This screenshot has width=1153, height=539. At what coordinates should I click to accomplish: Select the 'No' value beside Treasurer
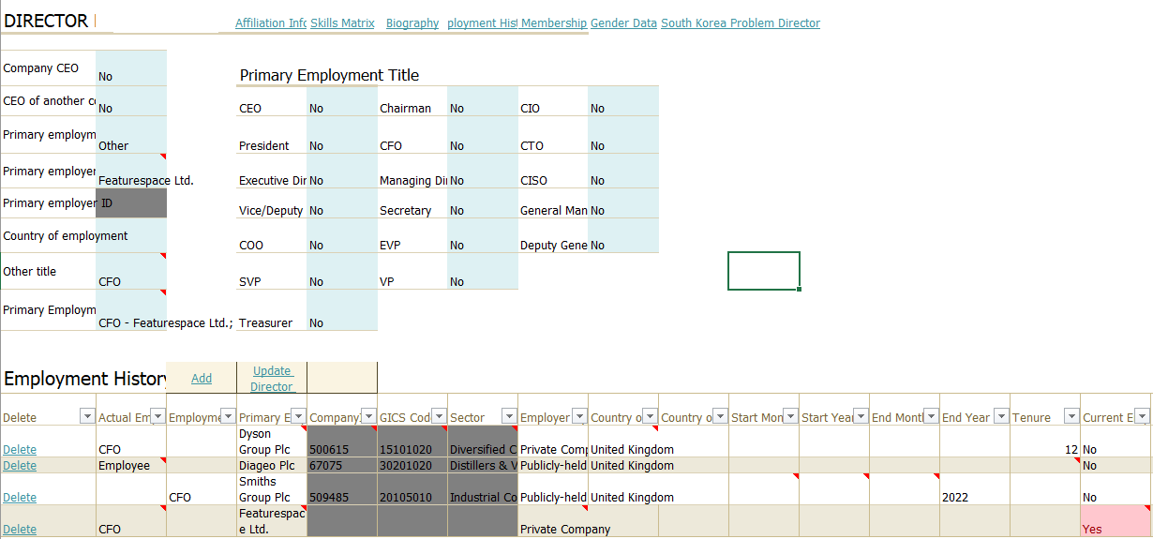342,311
